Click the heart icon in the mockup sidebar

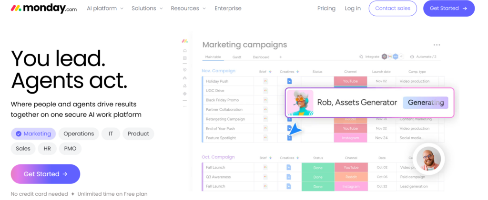(184, 70)
